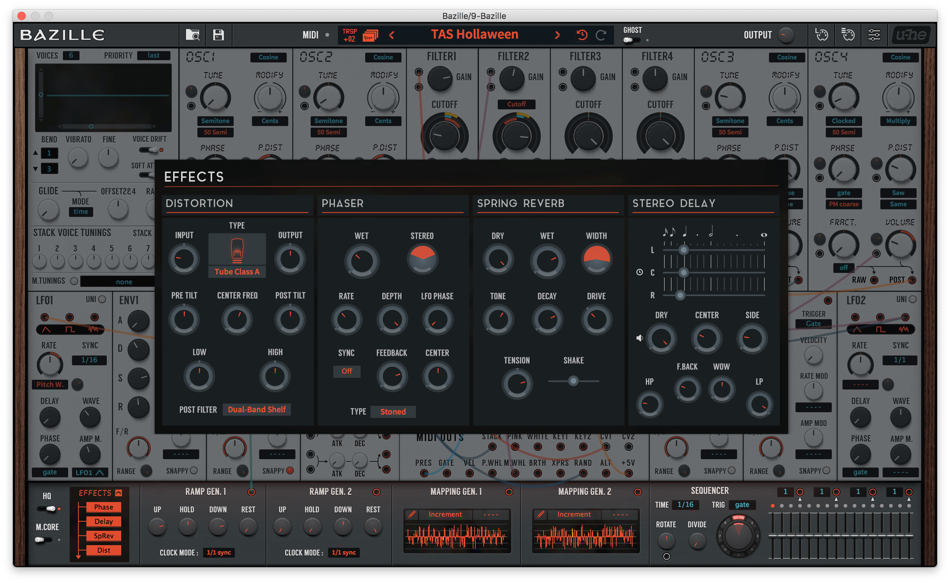Open the MIDI table icon next to TRSP
Image resolution: width=950 pixels, height=583 pixels.
[370, 36]
